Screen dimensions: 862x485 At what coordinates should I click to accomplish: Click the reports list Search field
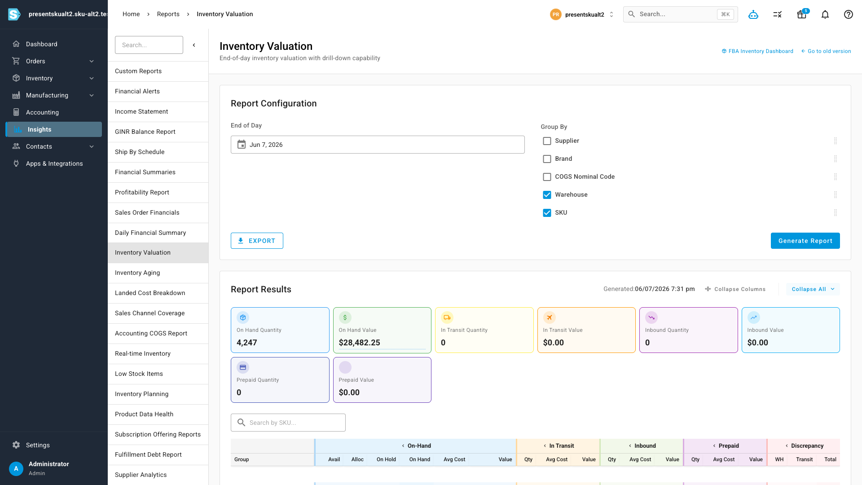(149, 45)
